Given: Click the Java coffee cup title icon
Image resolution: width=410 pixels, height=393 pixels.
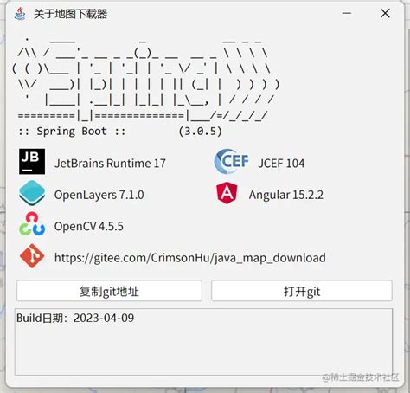Looking at the screenshot, I should (20, 14).
